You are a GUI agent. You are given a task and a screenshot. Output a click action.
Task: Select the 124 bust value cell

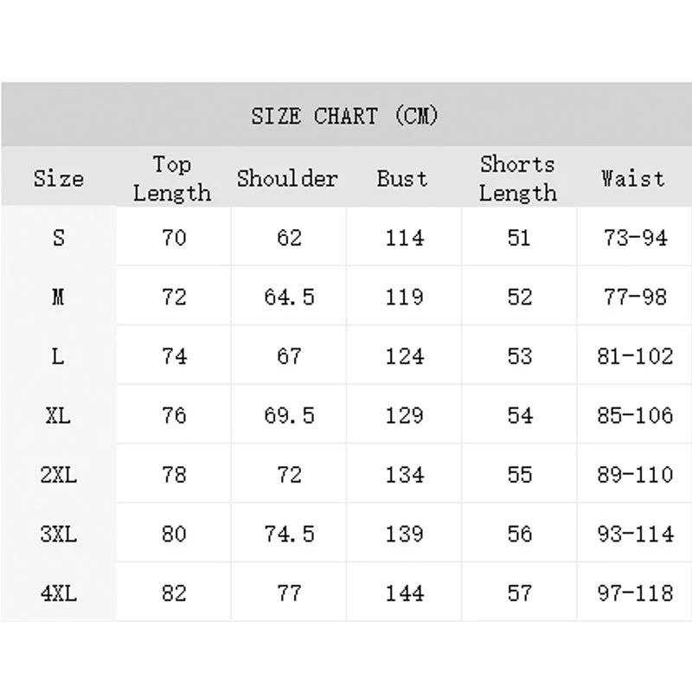pos(404,356)
